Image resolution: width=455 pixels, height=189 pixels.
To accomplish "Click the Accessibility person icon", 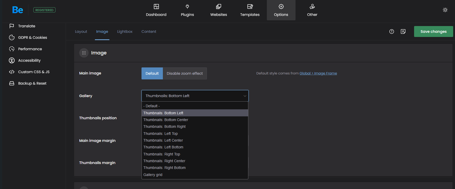I will click(12, 60).
